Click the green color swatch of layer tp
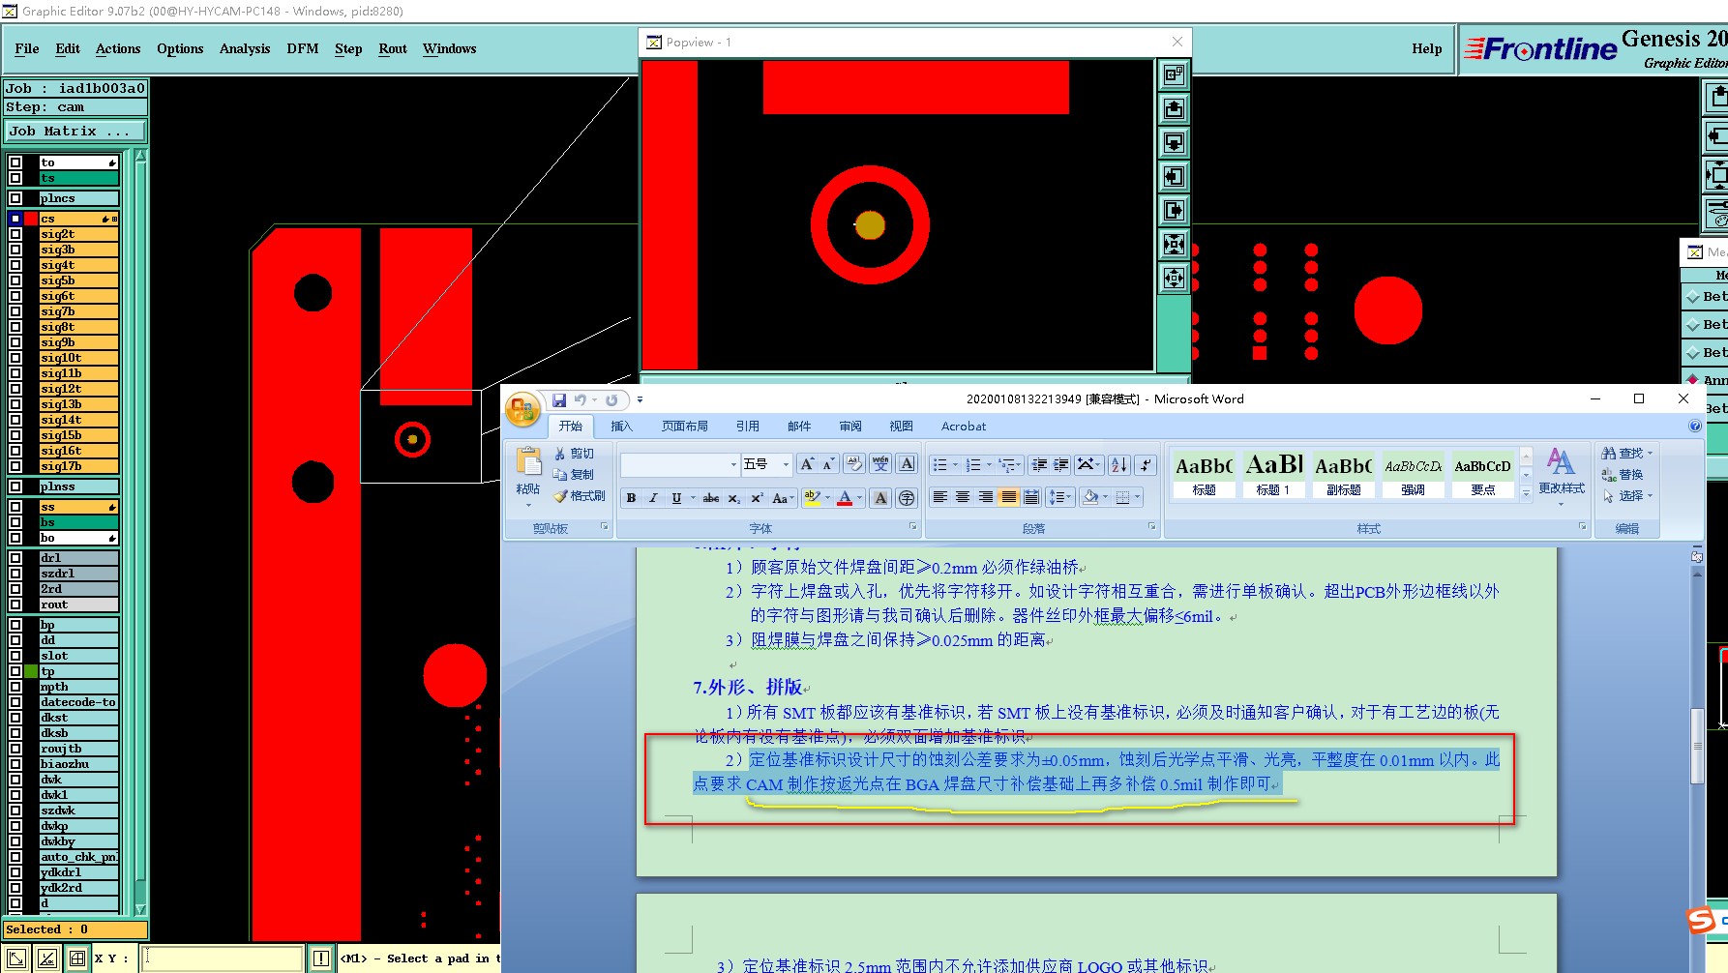Image resolution: width=1728 pixels, height=973 pixels. pos(31,671)
